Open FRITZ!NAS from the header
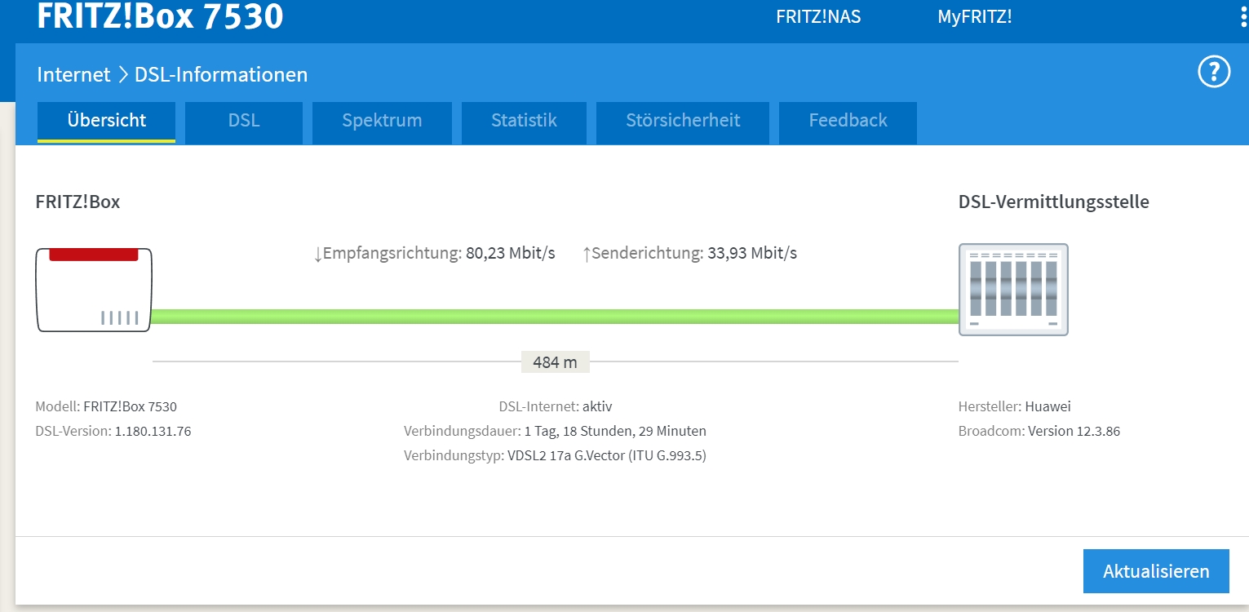 818,16
